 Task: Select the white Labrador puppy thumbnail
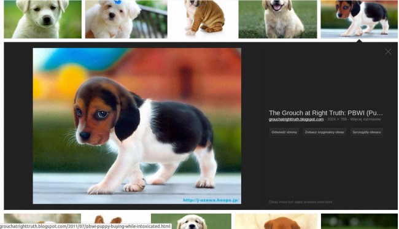(x=42, y=19)
